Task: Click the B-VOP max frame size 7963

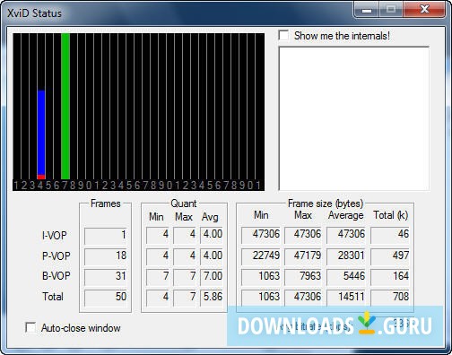Action: point(302,277)
